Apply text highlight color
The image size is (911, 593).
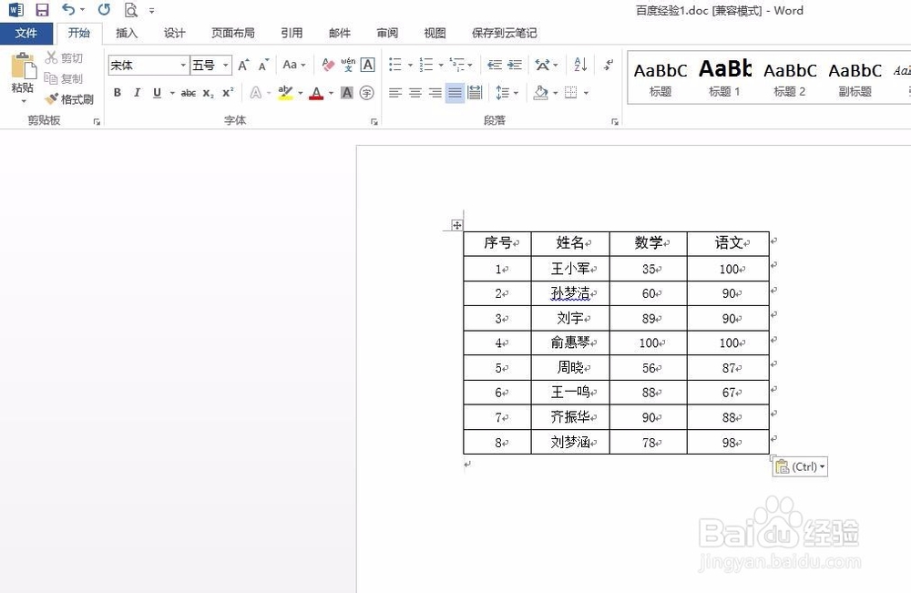click(x=286, y=92)
